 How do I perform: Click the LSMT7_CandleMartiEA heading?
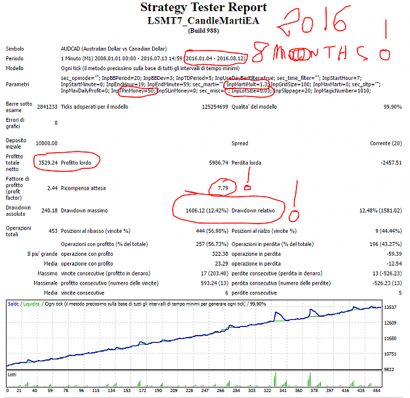coord(203,20)
